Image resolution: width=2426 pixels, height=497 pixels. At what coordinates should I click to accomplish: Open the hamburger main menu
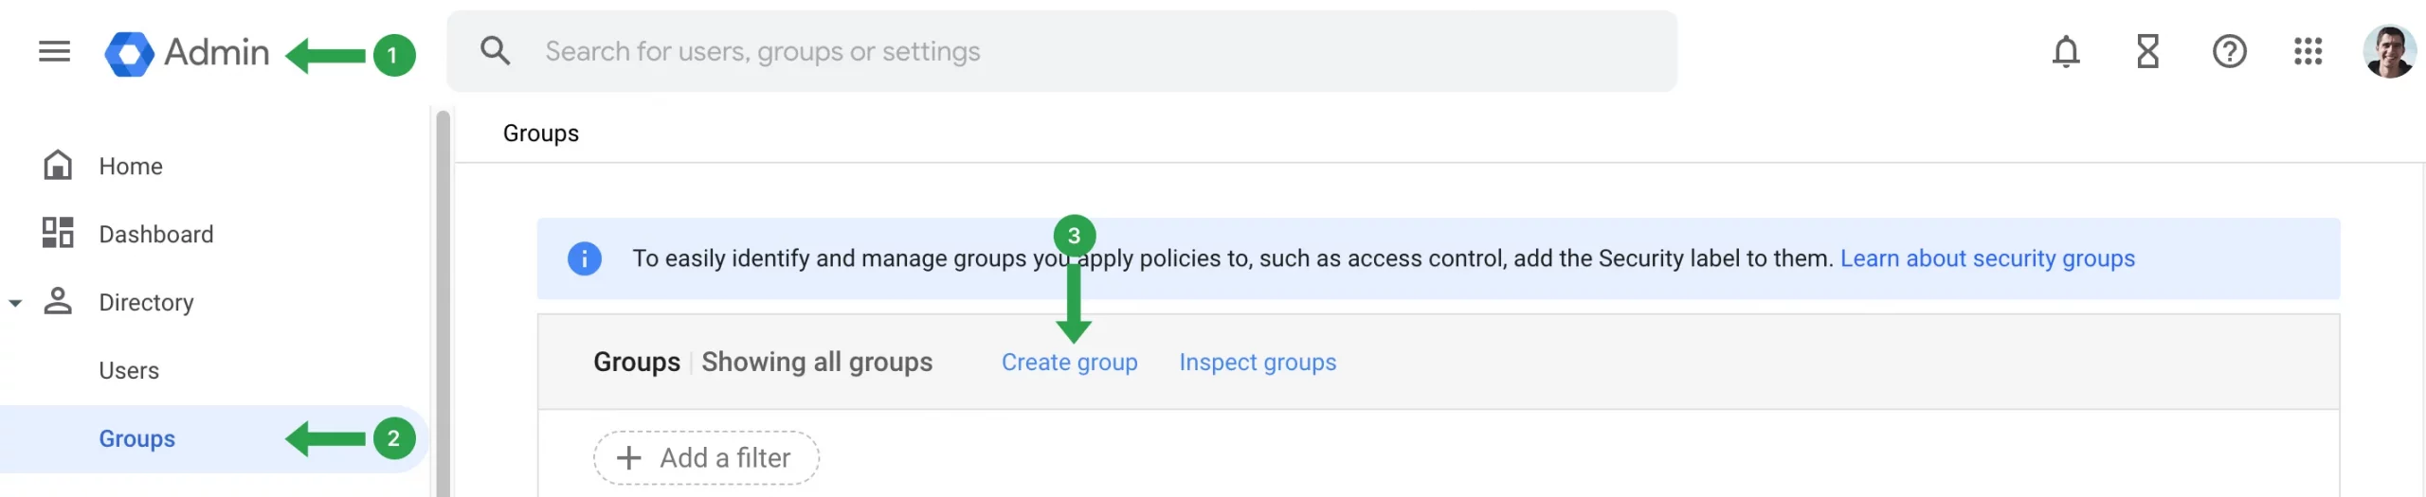click(54, 51)
